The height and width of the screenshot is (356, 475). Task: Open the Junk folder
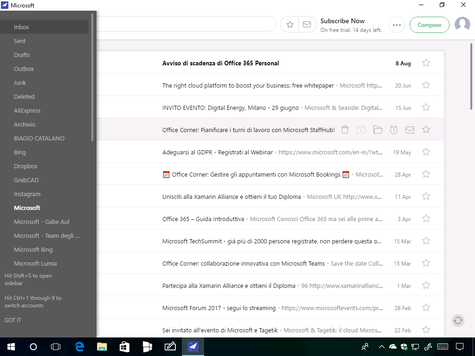(44, 83)
